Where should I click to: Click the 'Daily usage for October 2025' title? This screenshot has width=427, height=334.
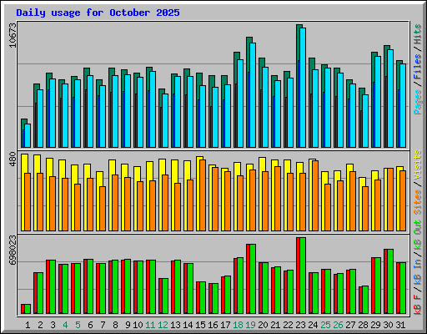click(x=98, y=13)
